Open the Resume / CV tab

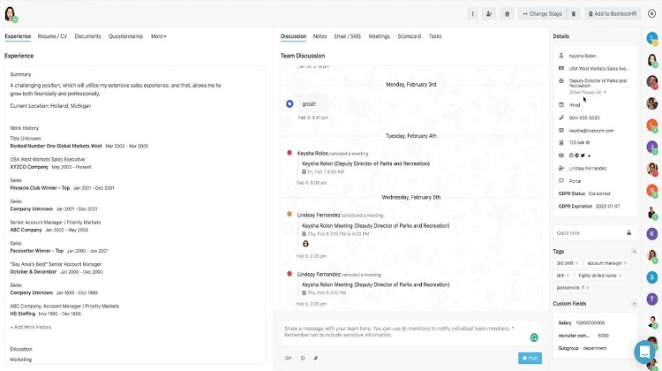[52, 36]
